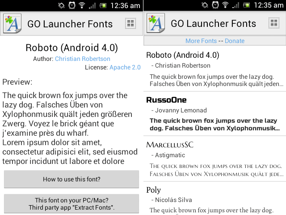This screenshot has height=215, width=286.
Task: Tap the signal strength icon in the left status bar
Action: click(93, 6)
